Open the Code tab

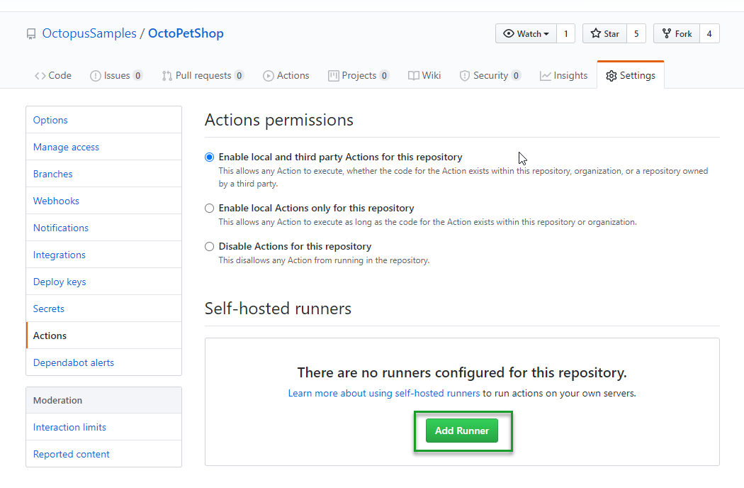pos(53,75)
